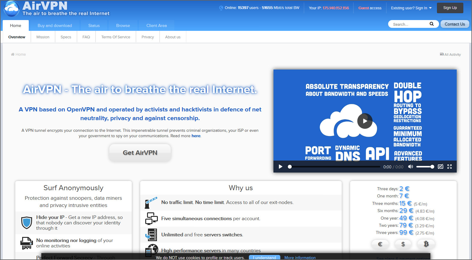Screen dimensions: 472x260
Task: Click the Surf Anonymously heading
Action: 73,188
